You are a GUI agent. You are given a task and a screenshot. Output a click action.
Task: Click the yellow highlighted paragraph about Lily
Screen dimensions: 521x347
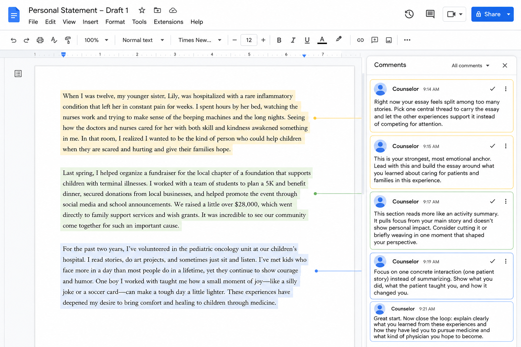[x=185, y=122]
